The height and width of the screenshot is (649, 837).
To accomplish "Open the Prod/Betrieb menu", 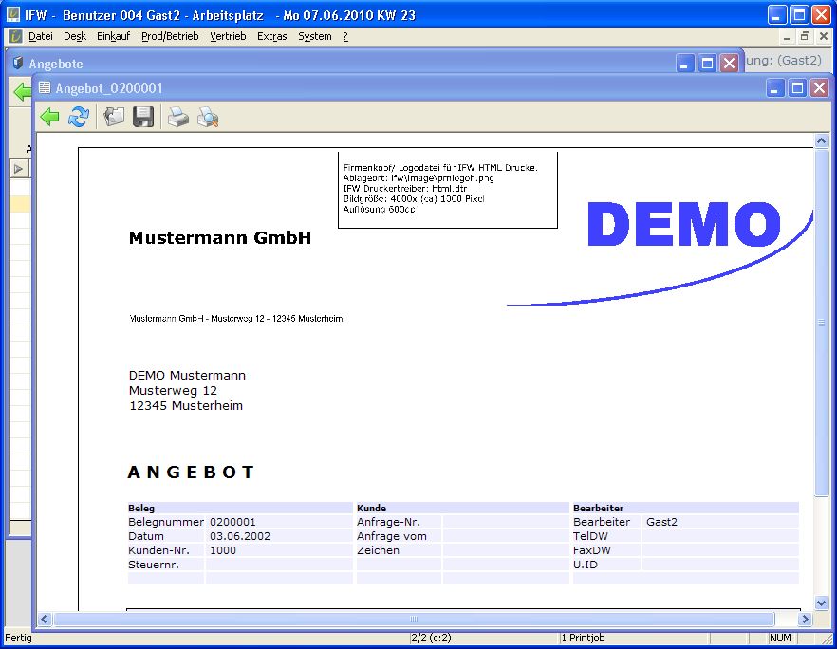I will 170,36.
